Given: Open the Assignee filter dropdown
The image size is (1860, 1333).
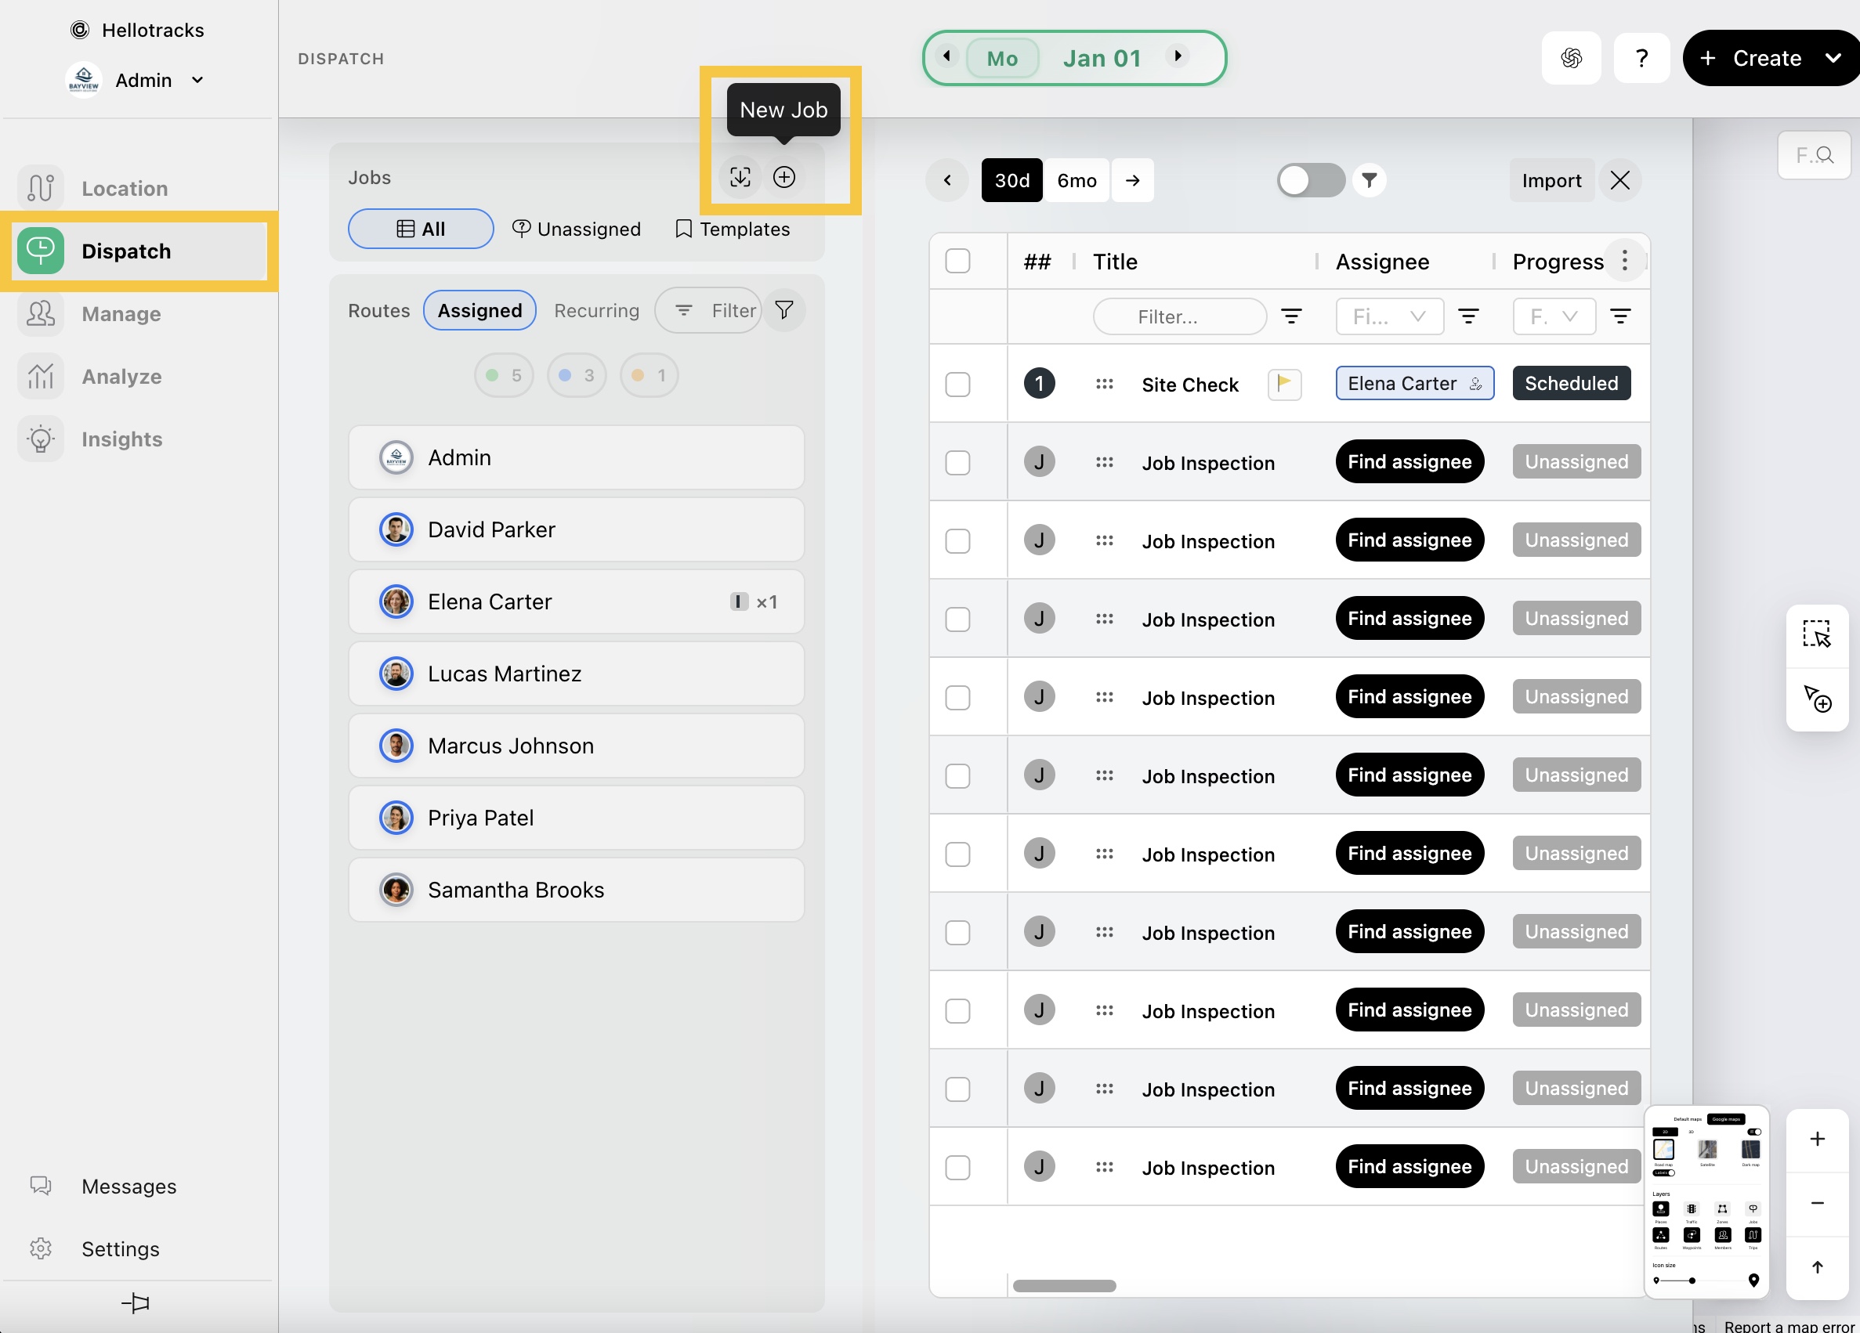Looking at the screenshot, I should click(1388, 316).
